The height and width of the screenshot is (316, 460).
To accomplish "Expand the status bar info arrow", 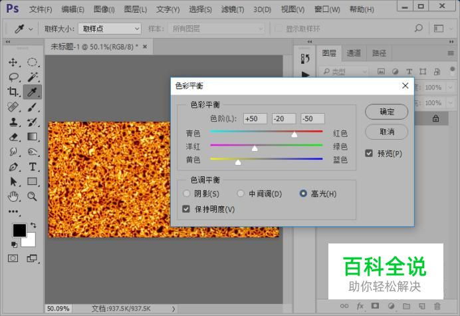I will coord(173,309).
